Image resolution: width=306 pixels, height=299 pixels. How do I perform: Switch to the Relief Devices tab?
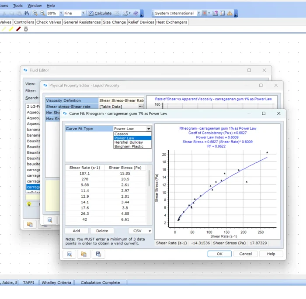(x=141, y=22)
